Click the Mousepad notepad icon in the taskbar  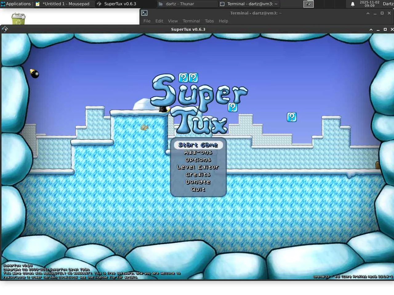click(38, 4)
